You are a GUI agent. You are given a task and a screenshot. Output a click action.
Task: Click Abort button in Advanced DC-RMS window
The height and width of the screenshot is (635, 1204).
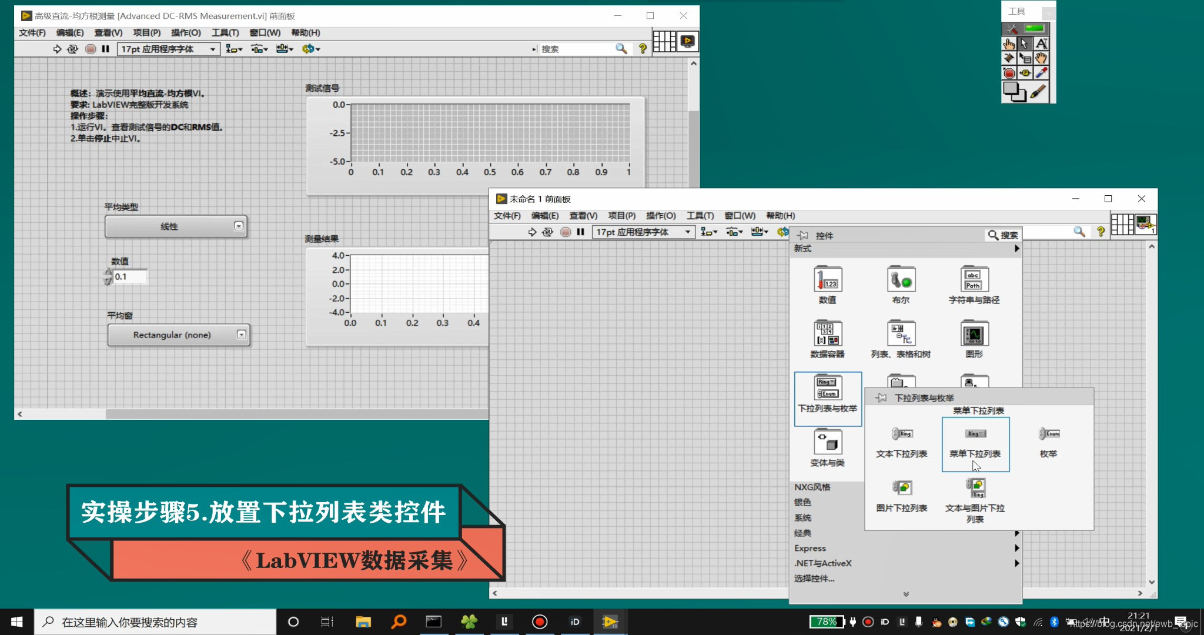pyautogui.click(x=91, y=49)
